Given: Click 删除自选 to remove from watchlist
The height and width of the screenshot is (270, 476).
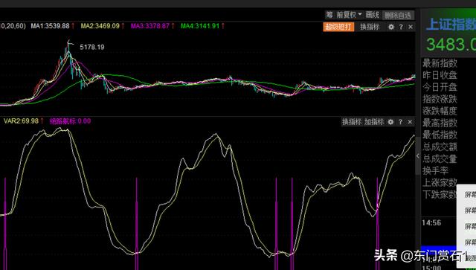Looking at the screenshot, I should pos(398,15).
